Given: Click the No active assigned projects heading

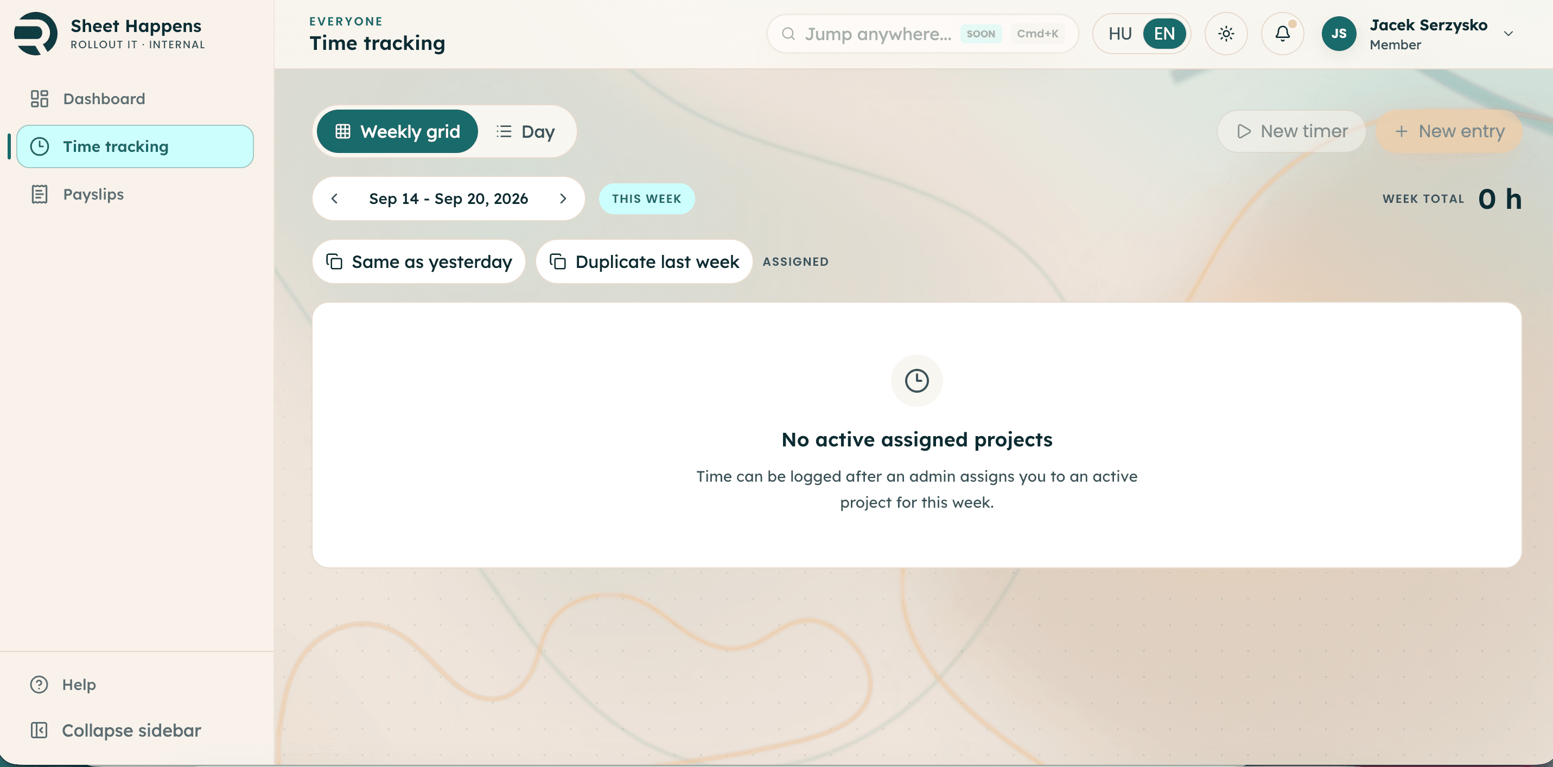Looking at the screenshot, I should [x=916, y=439].
